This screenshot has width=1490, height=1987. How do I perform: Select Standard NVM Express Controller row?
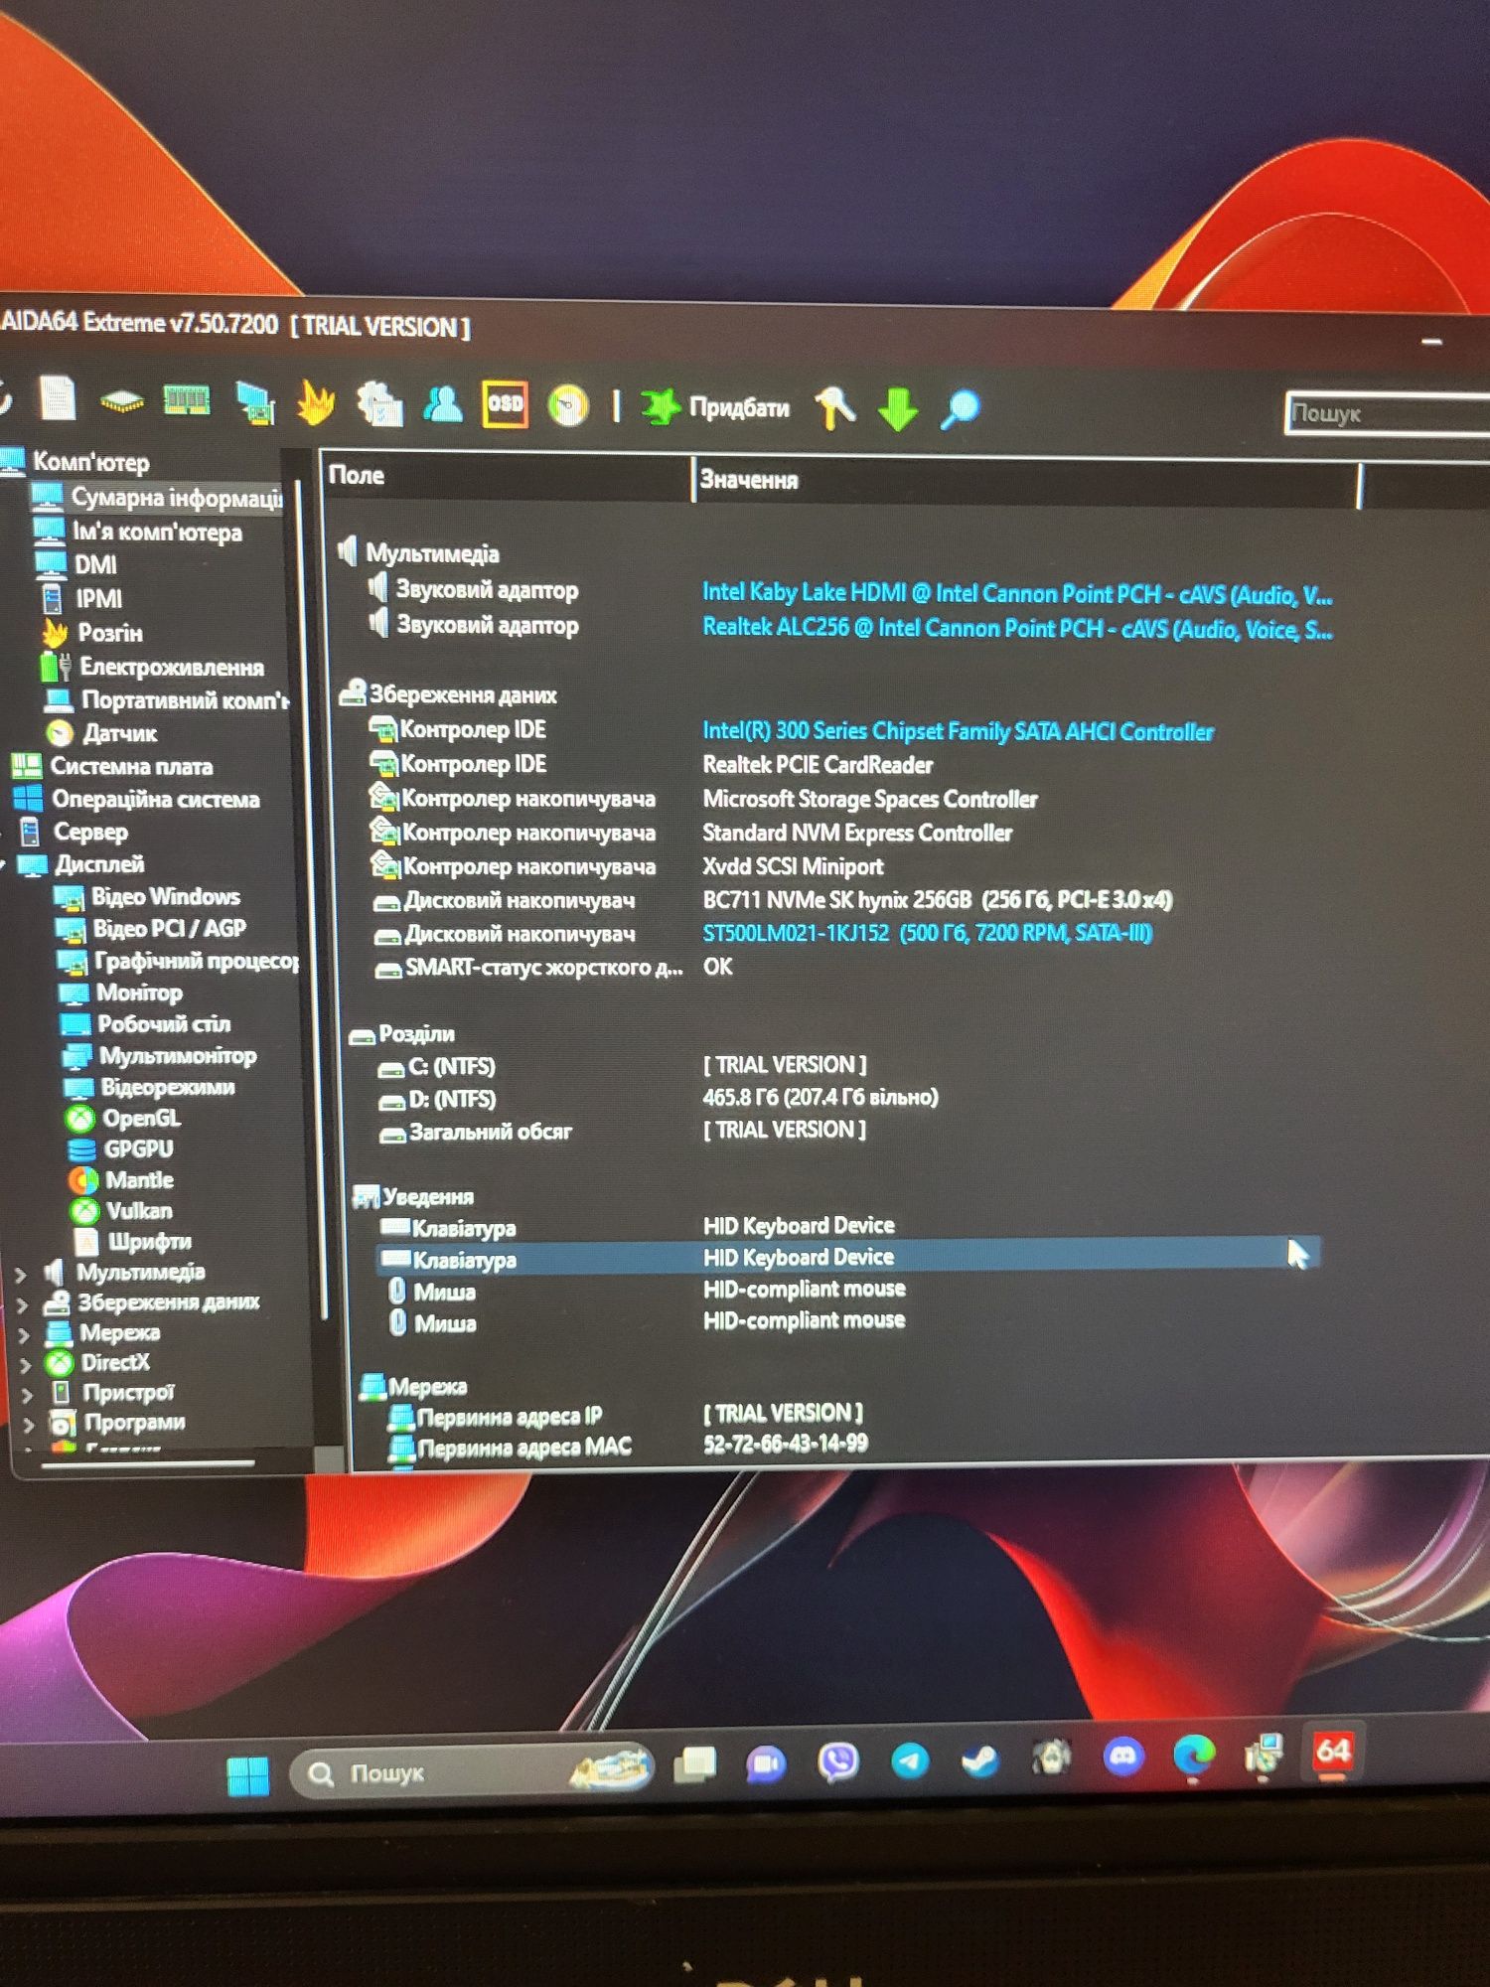(x=857, y=833)
